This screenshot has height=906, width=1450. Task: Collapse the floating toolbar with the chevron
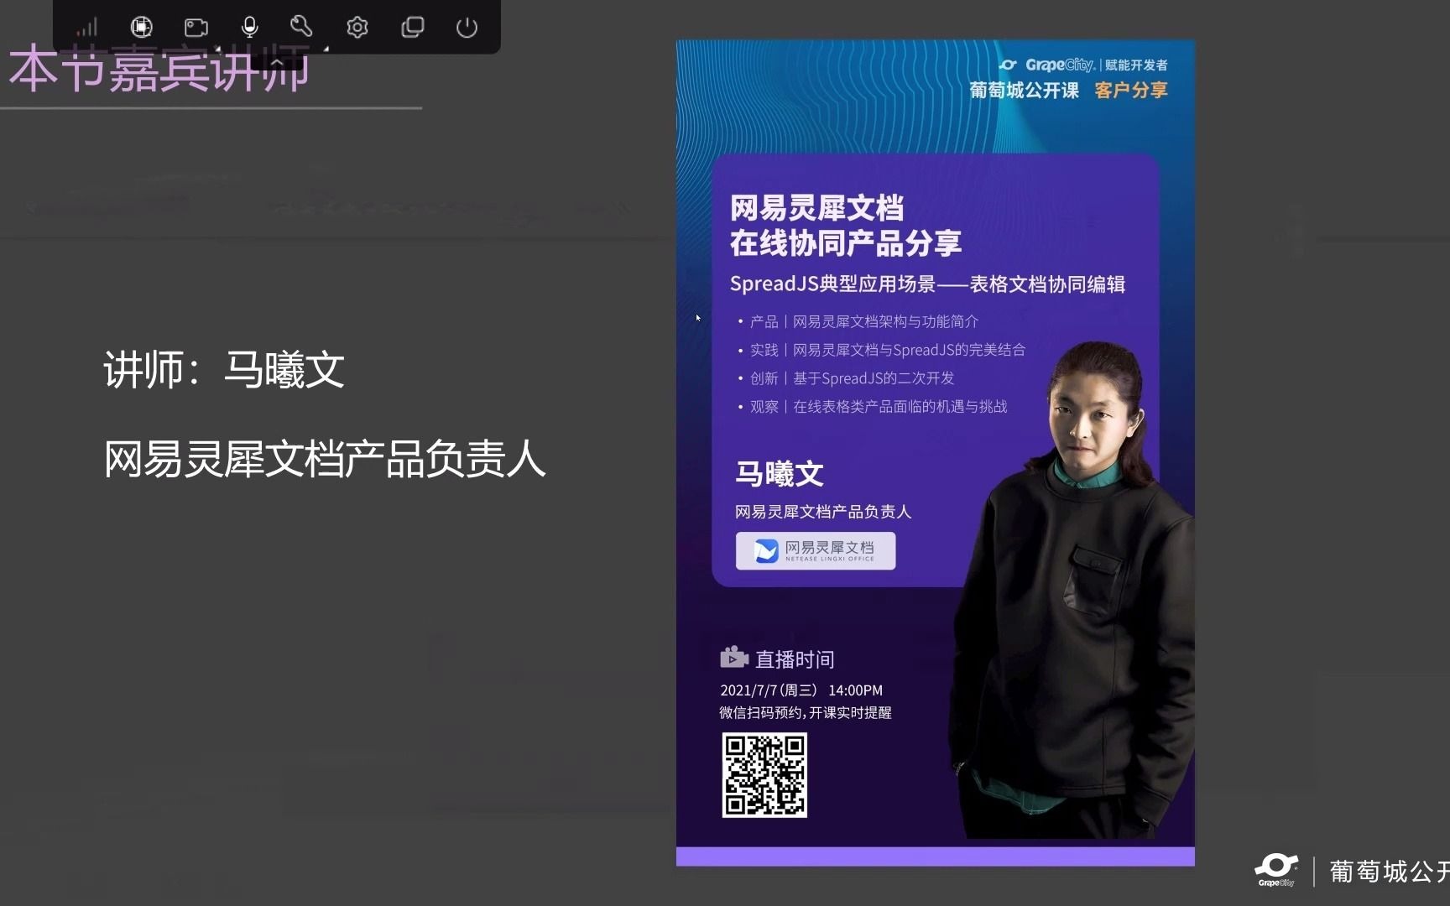[x=277, y=63]
